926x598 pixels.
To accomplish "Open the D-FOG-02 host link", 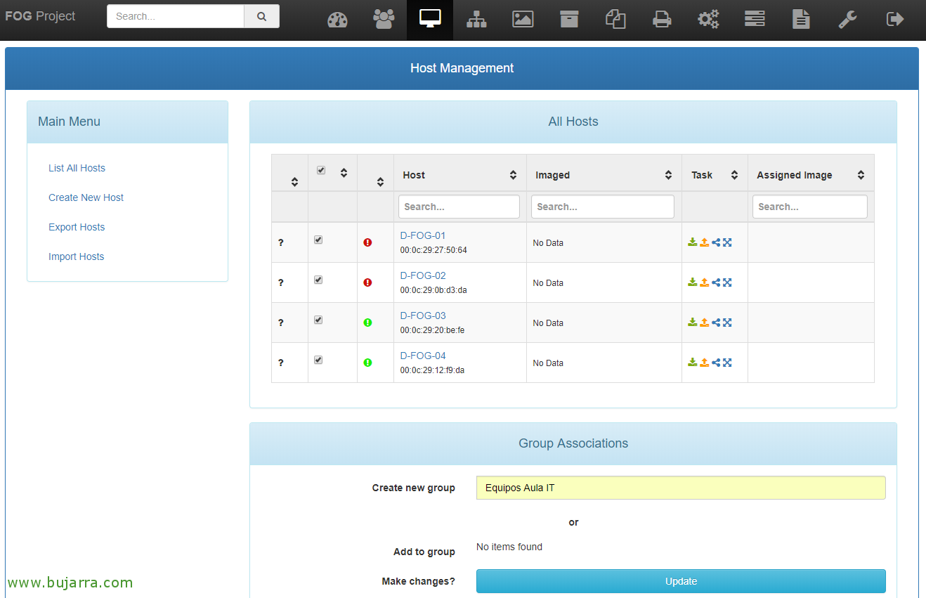I will click(423, 275).
